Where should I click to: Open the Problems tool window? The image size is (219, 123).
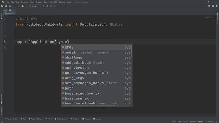[x=75, y=119]
